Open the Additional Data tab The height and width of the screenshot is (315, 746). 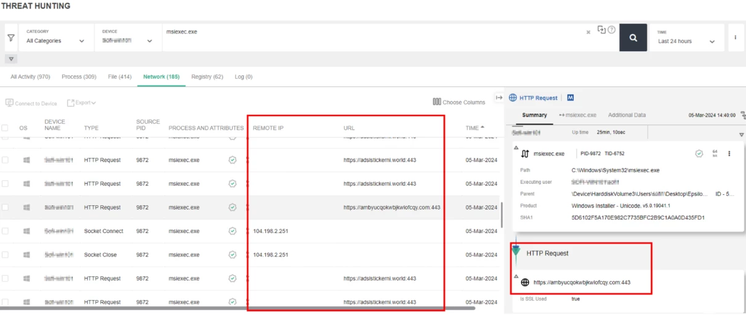pos(627,115)
